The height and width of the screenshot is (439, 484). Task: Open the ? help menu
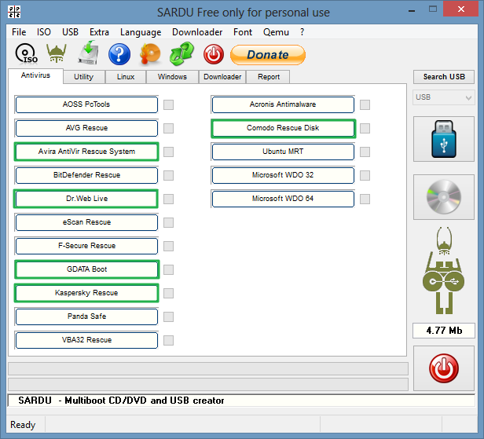[302, 32]
